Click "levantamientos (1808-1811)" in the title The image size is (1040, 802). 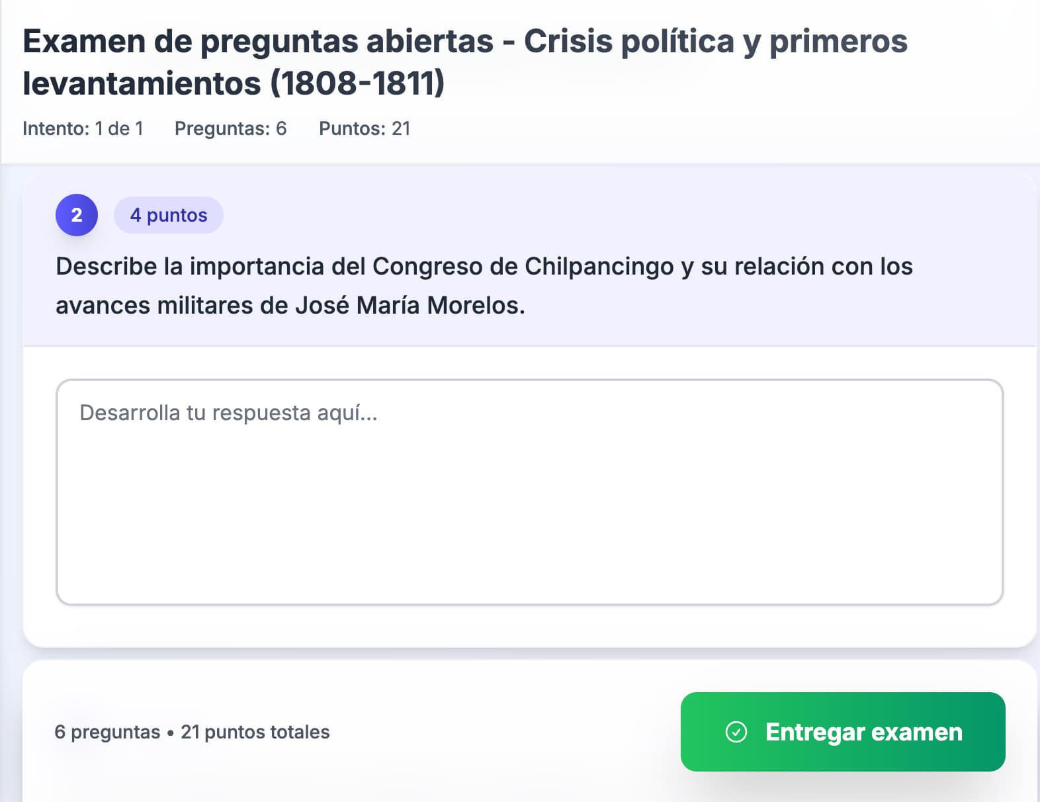coord(234,83)
